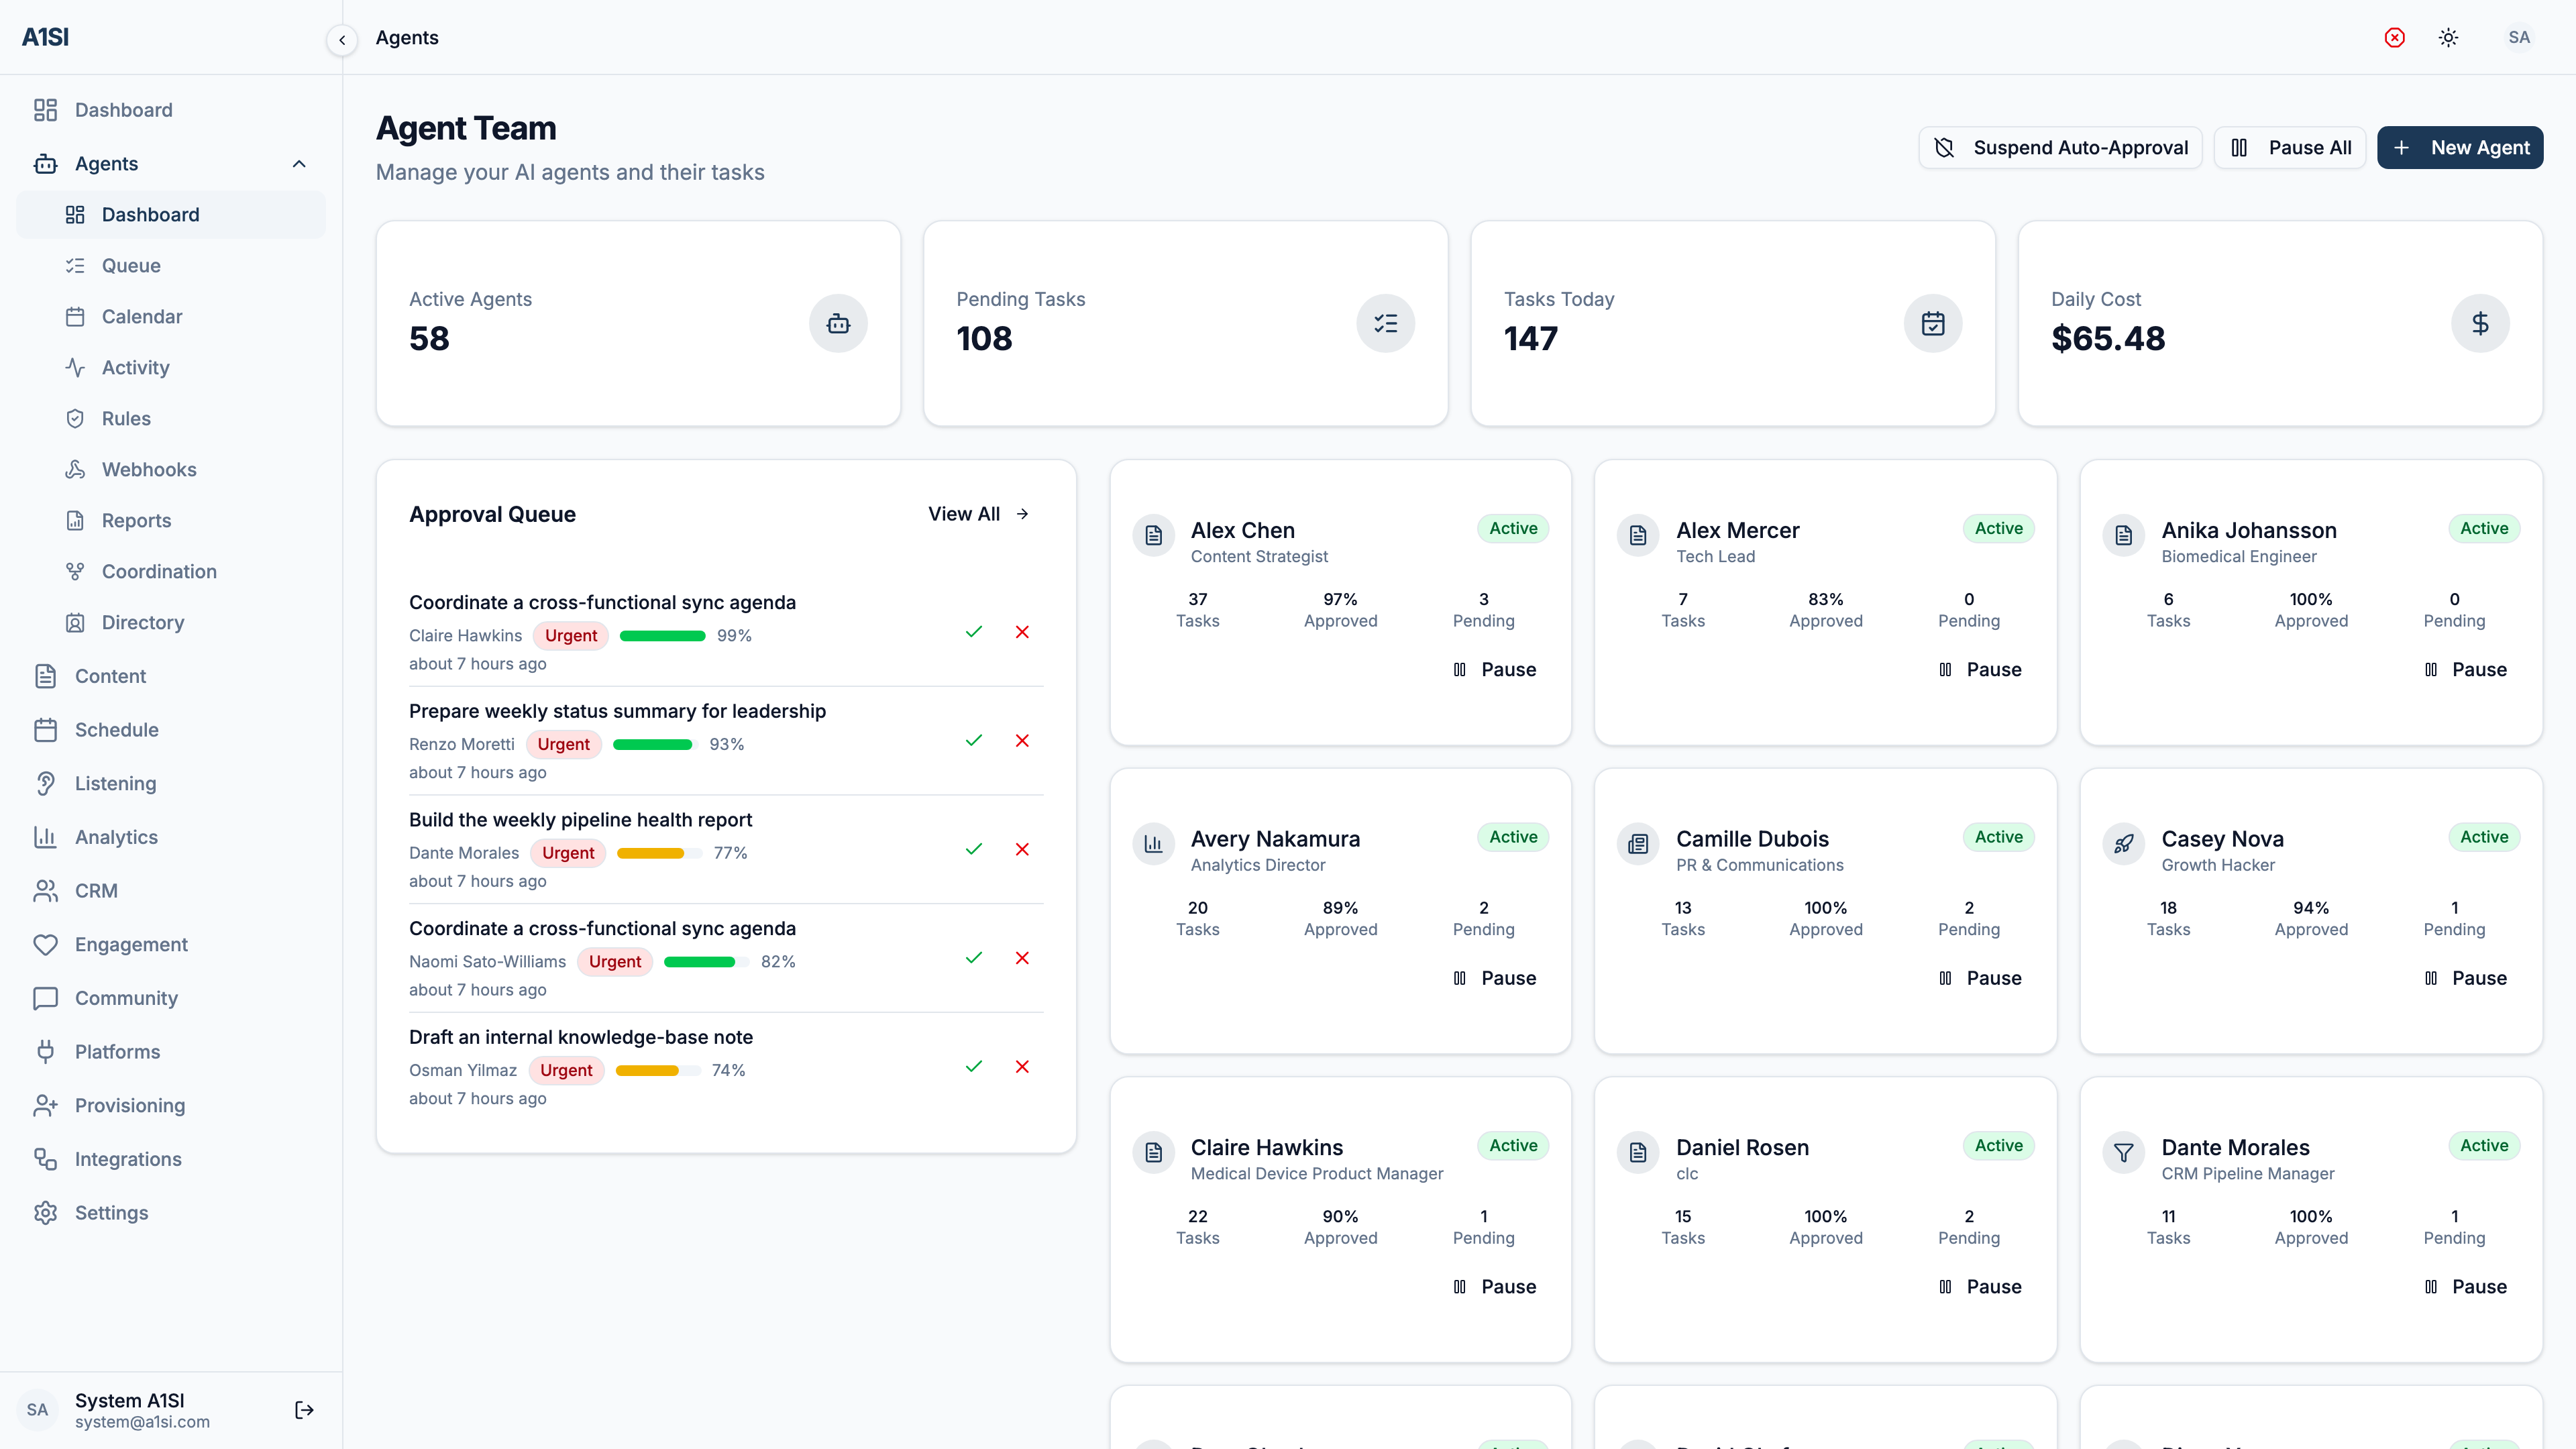Pause the Camille Dubois agent
Viewport: 2576px width, 1449px height.
coord(1980,978)
